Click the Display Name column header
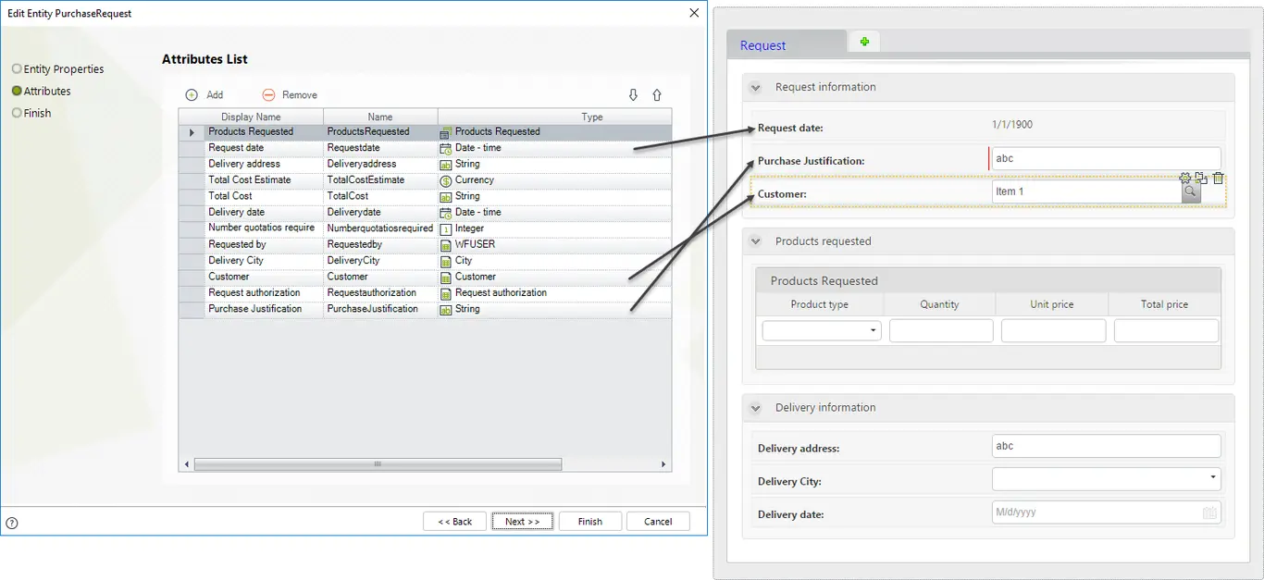Image resolution: width=1264 pixels, height=580 pixels. tap(251, 117)
